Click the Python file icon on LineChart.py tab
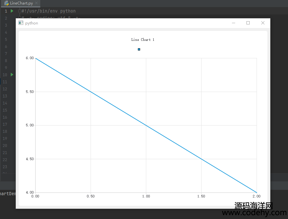288x219 pixels. [6, 3]
